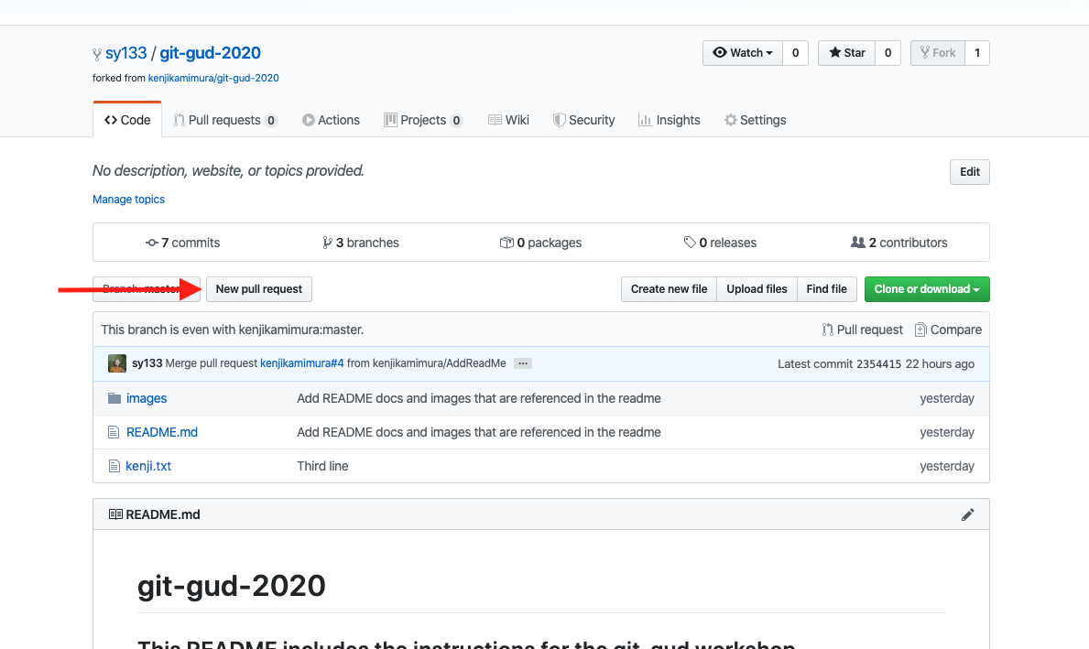This screenshot has height=649, width=1089.
Task: View the 0 releases page
Action: pyautogui.click(x=720, y=243)
